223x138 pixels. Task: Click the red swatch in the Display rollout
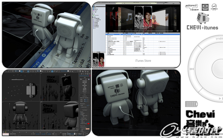[89, 124]
